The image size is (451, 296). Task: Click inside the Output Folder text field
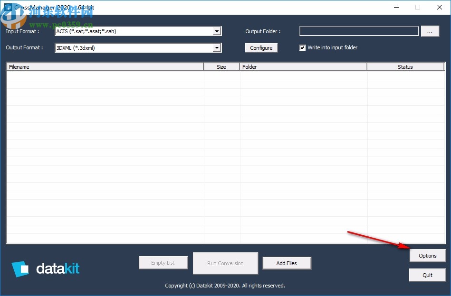[x=359, y=31]
